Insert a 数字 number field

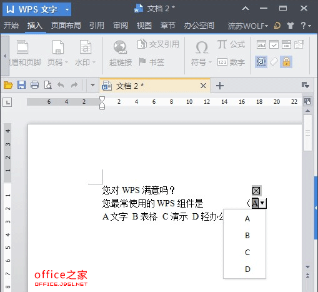(231, 62)
